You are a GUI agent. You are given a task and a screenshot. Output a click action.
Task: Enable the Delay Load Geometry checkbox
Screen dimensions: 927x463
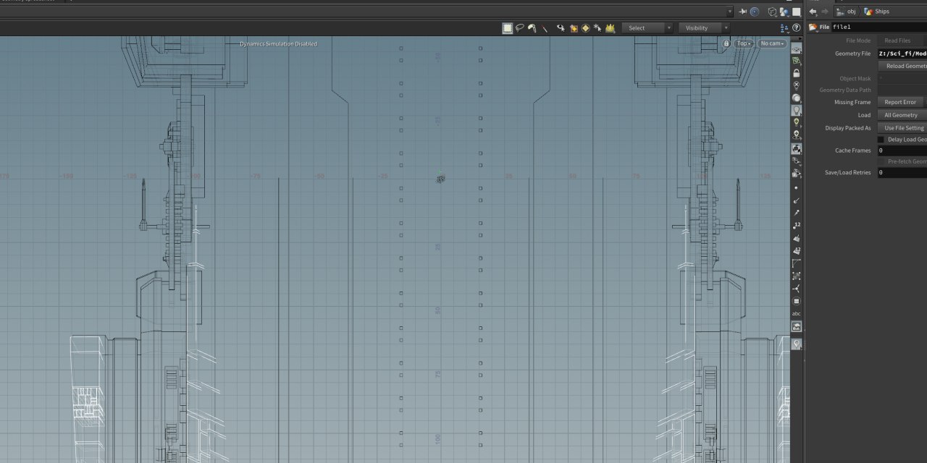coord(881,140)
